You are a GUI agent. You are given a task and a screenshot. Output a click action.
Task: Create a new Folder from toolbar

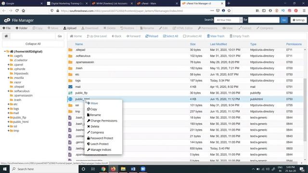click(21, 28)
